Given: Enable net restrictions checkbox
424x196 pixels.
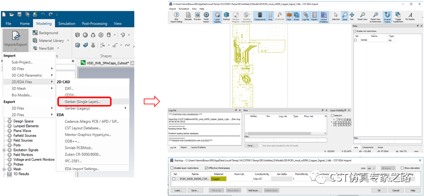Looking at the screenshot, I should (355, 31).
